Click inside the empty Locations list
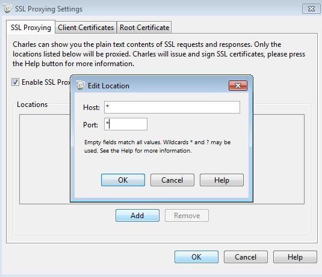322x277 pixels. pyautogui.click(x=45, y=159)
